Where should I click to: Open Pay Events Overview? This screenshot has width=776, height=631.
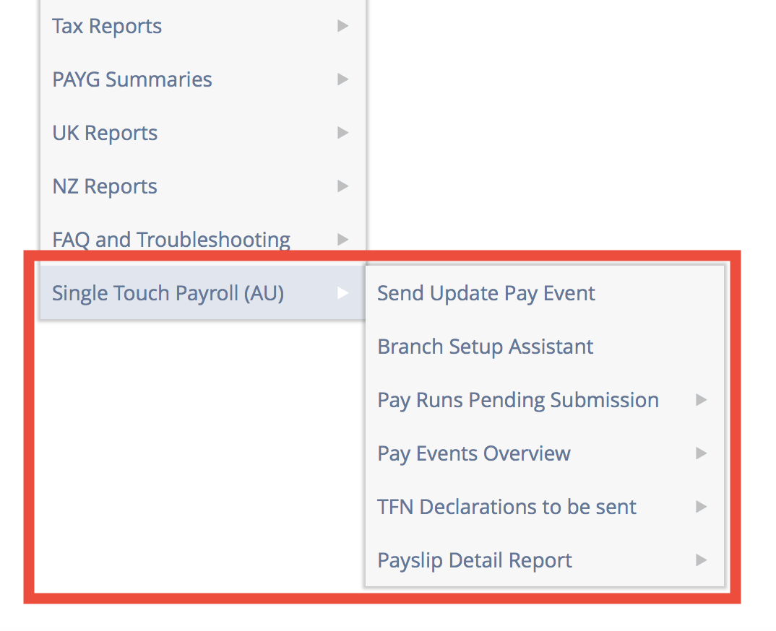click(473, 453)
